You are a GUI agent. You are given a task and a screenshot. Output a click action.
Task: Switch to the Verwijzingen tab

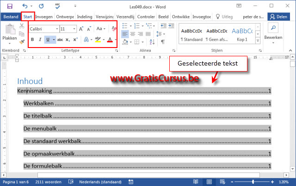point(105,17)
